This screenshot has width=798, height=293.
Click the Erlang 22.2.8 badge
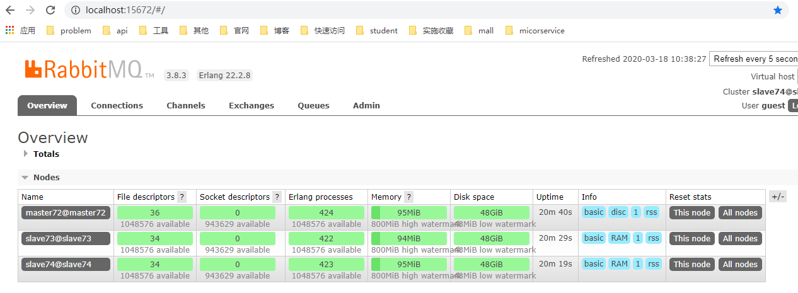[x=224, y=75]
